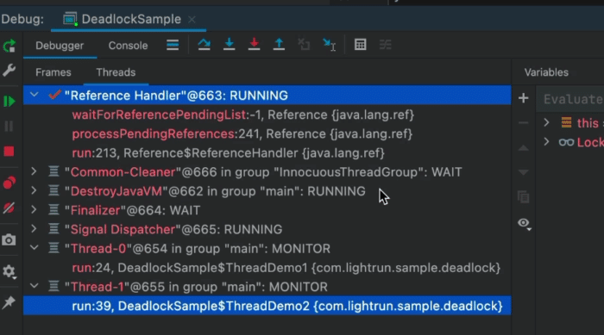Collapse the Thread-0 thread node
This screenshot has height=335, width=604.
point(34,248)
